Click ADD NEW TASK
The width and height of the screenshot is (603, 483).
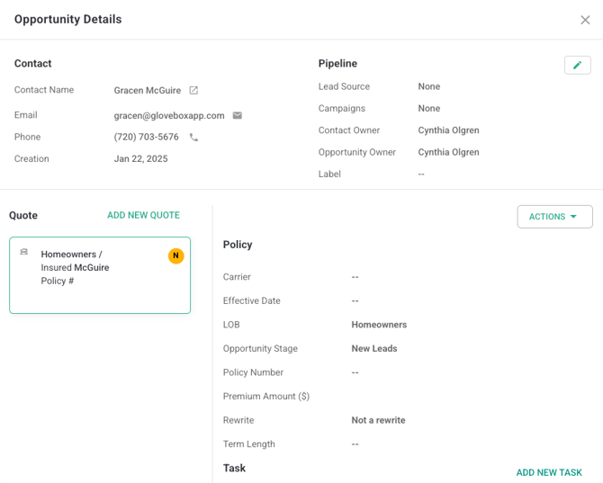pos(549,473)
